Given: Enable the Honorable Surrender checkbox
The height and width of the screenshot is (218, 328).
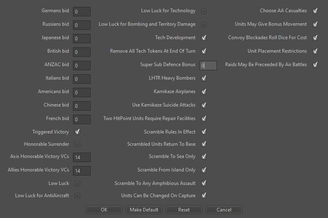Looking at the screenshot, I should pos(78,144).
